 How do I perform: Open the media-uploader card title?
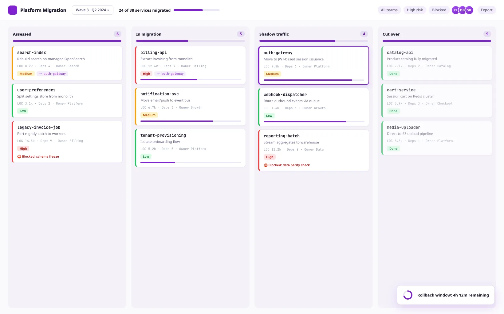[404, 127]
